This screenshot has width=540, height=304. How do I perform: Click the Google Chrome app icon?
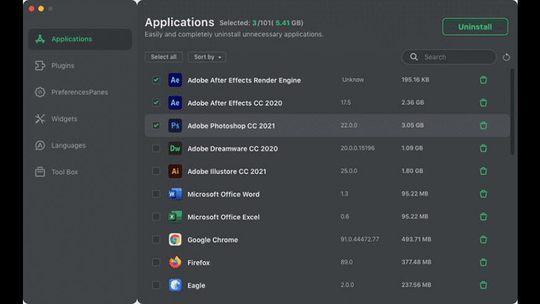click(175, 239)
